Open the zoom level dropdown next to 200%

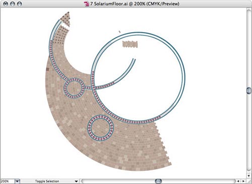coord(17,181)
